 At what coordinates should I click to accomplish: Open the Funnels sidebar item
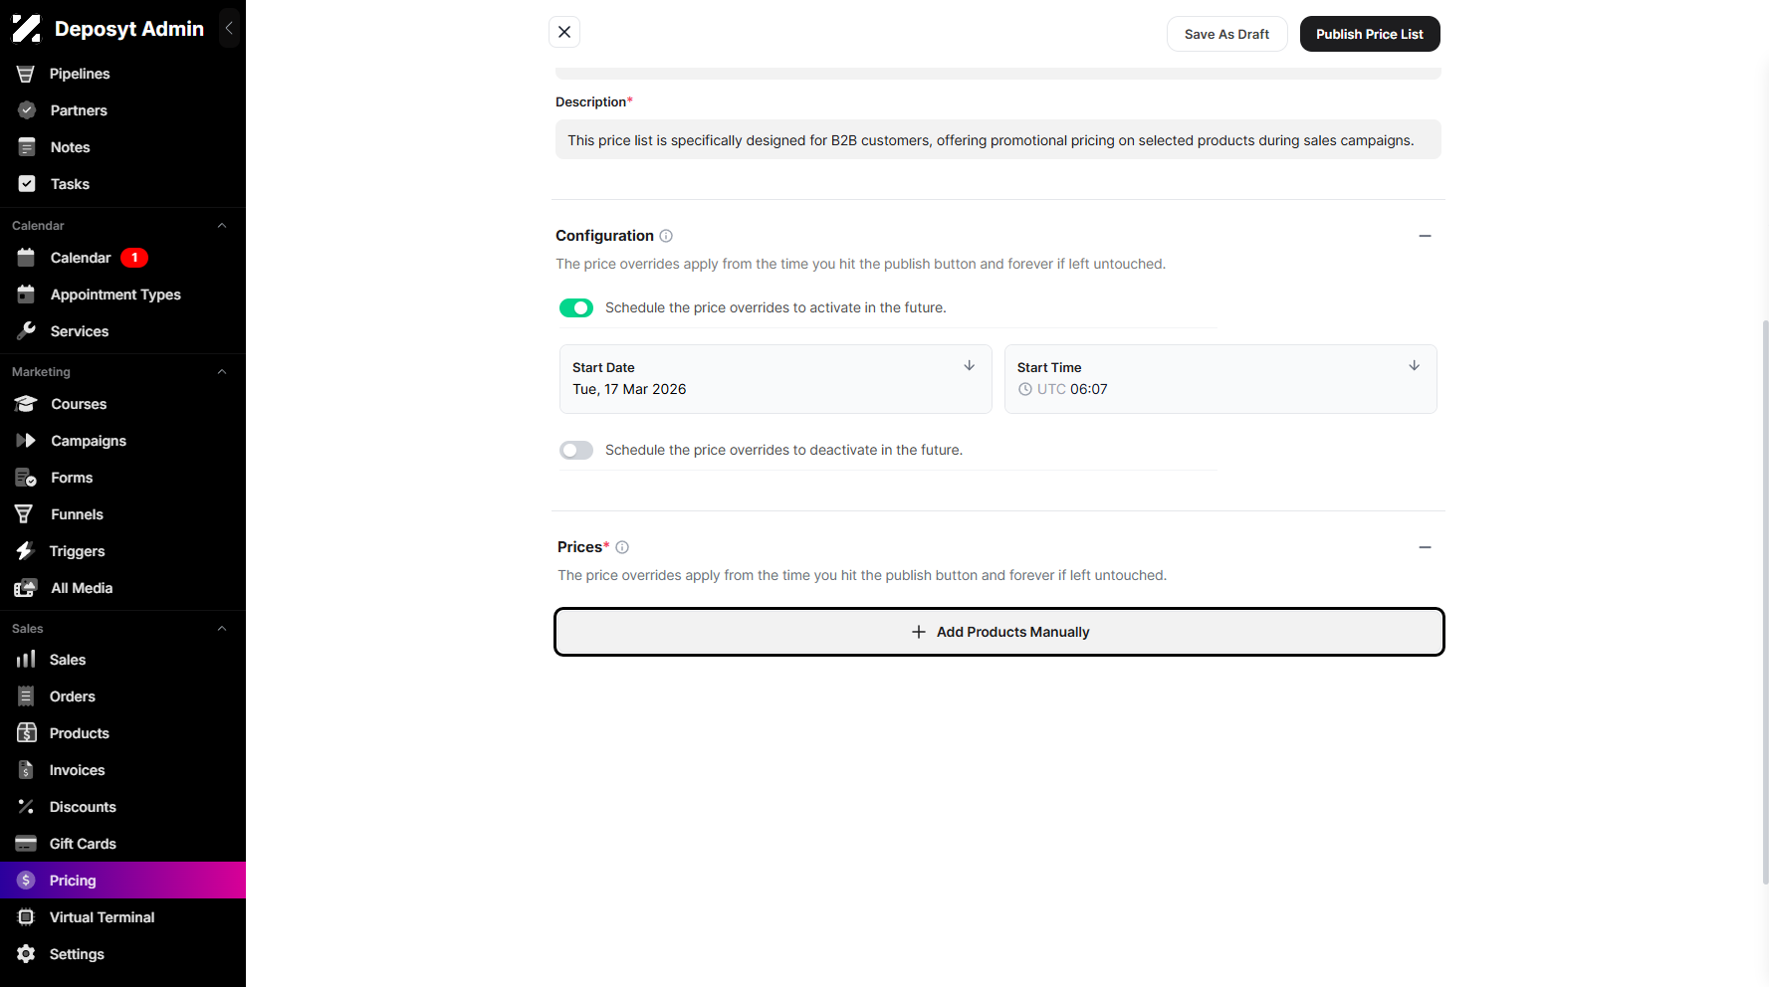coord(122,514)
